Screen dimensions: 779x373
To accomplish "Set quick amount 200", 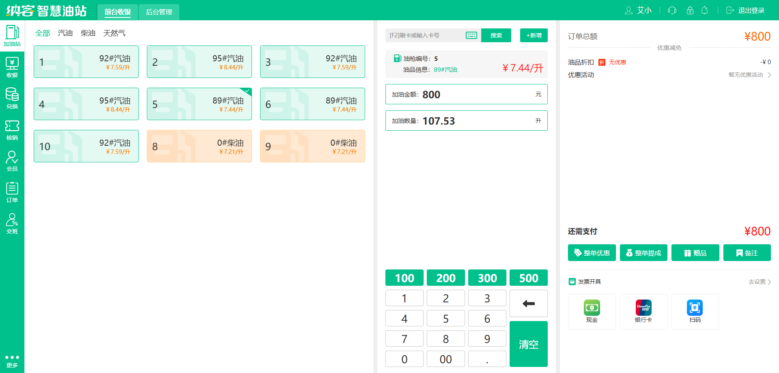I will (x=446, y=278).
